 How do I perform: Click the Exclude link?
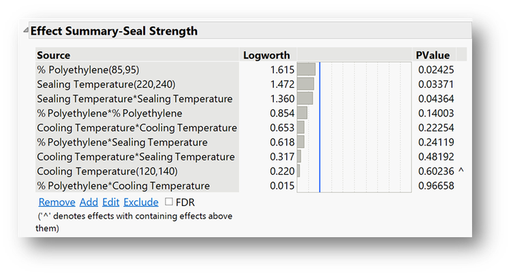141,202
